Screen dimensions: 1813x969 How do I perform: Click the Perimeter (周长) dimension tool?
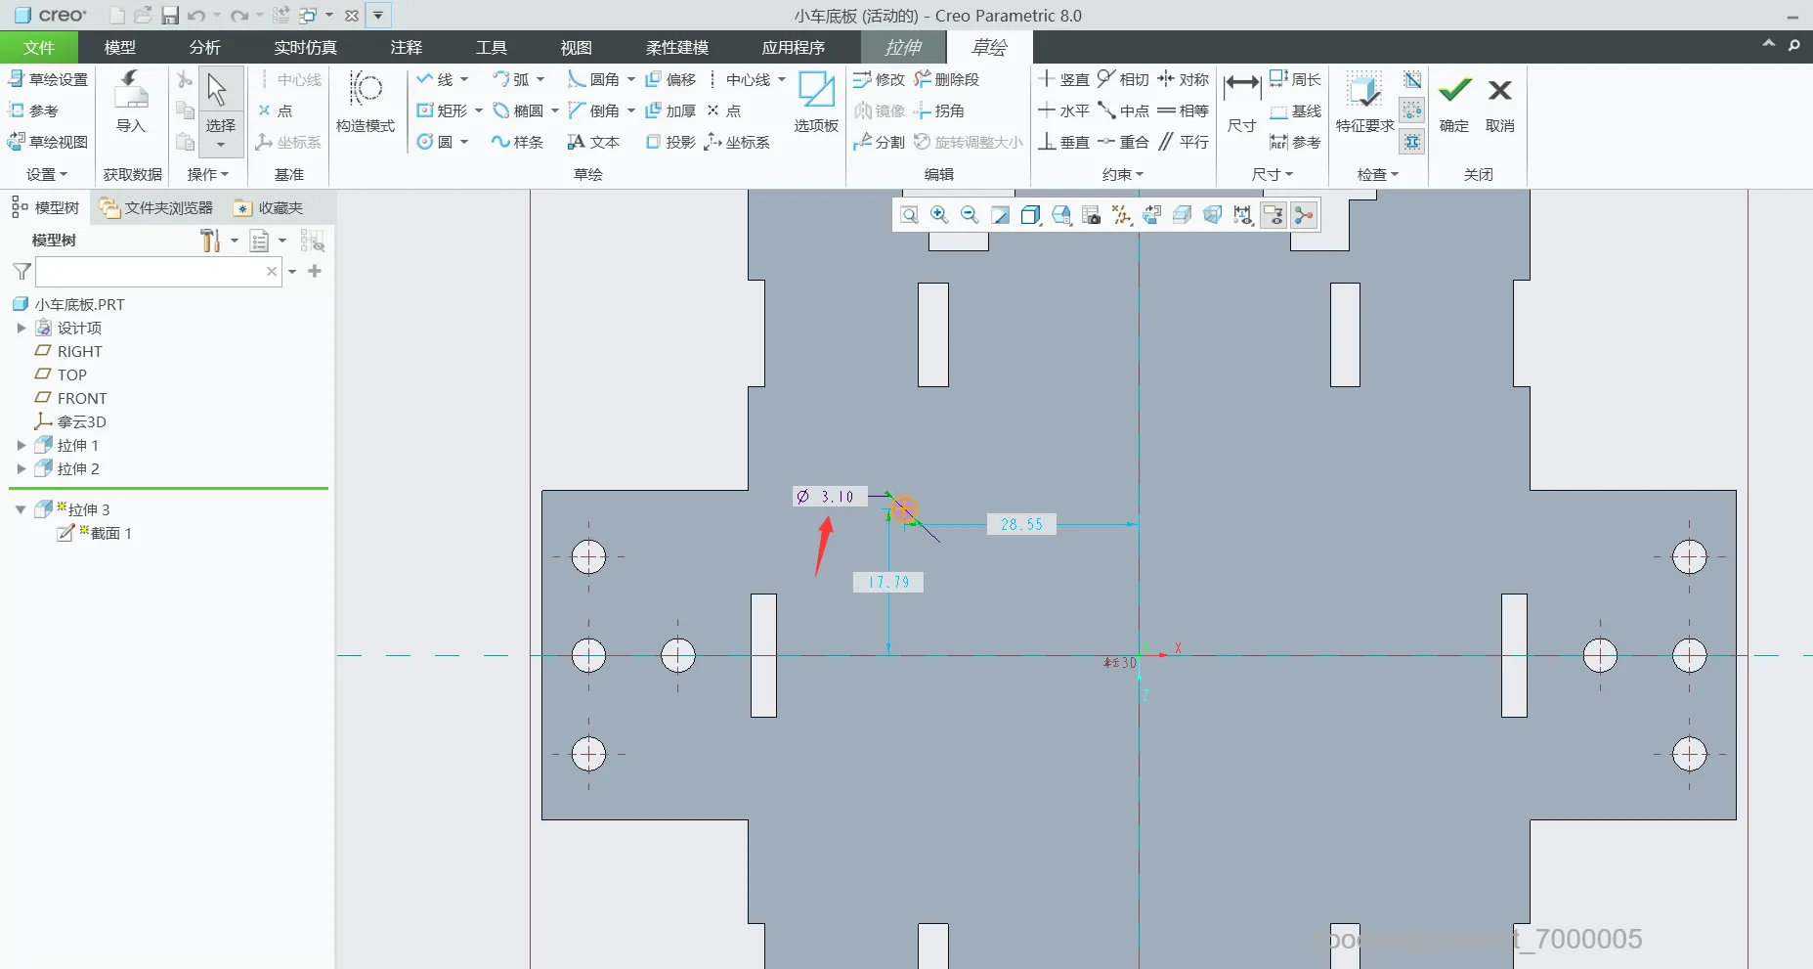click(1295, 79)
